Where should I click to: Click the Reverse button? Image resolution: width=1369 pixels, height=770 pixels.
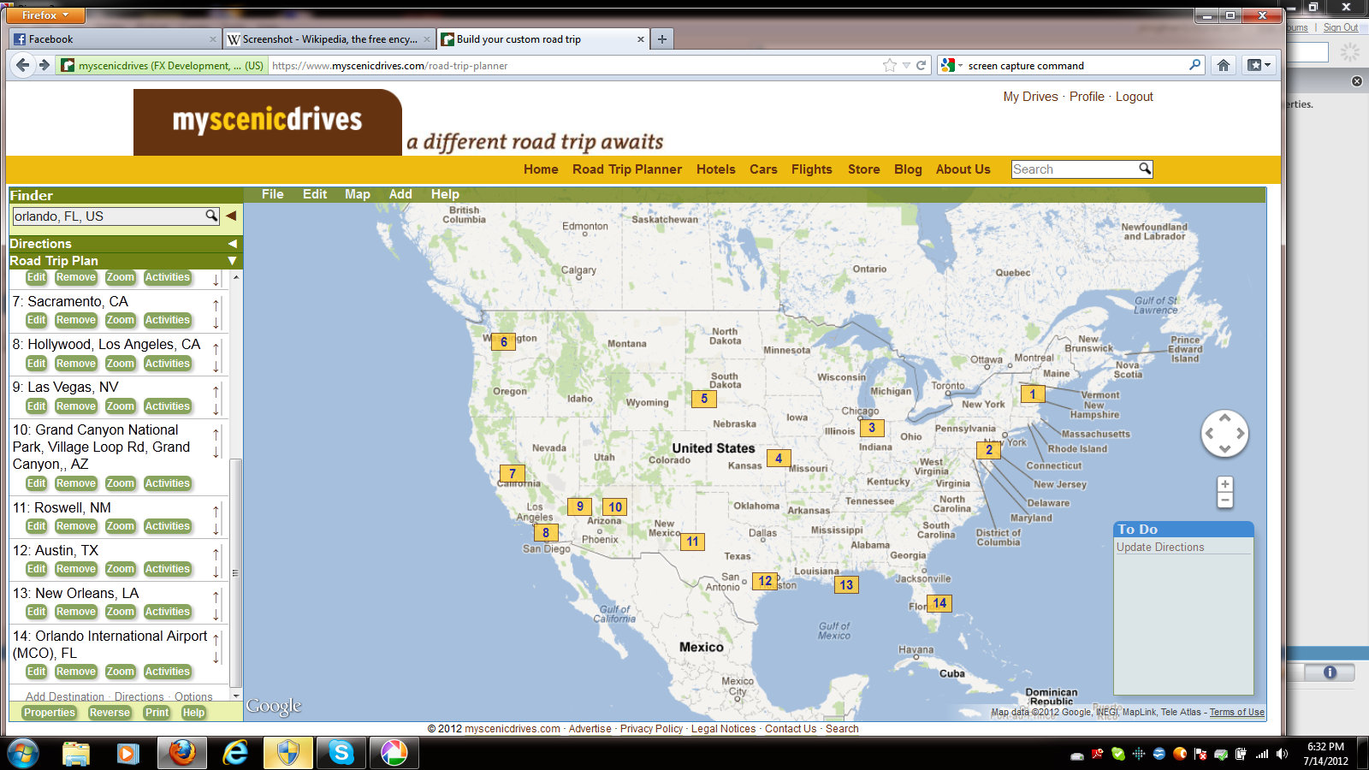[110, 713]
